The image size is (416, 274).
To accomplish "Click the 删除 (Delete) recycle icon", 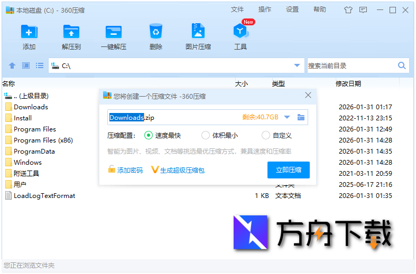I will coord(156,32).
